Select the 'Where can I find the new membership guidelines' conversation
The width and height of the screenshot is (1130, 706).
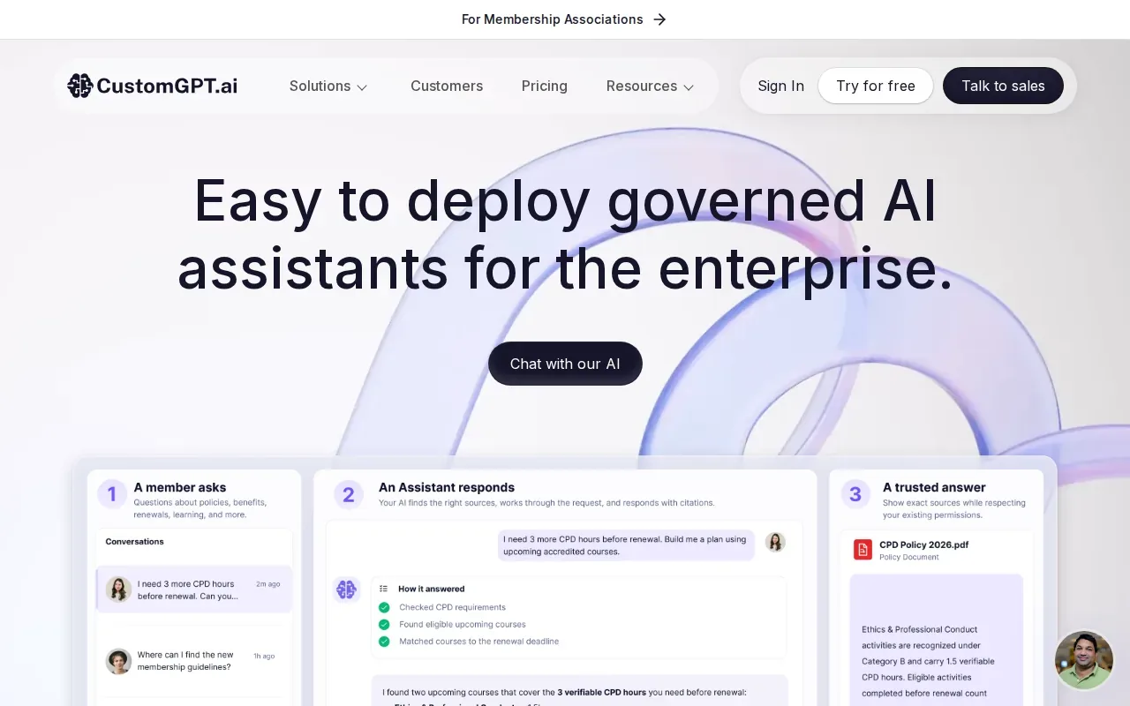tap(194, 661)
